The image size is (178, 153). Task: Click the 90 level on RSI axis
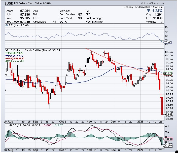click(166, 27)
